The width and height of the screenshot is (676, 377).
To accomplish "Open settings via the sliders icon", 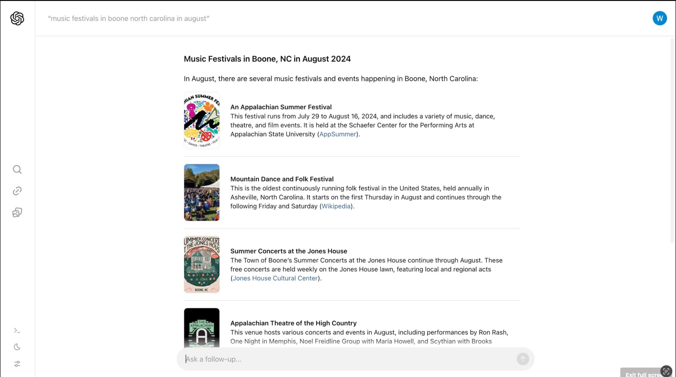I will [17, 364].
